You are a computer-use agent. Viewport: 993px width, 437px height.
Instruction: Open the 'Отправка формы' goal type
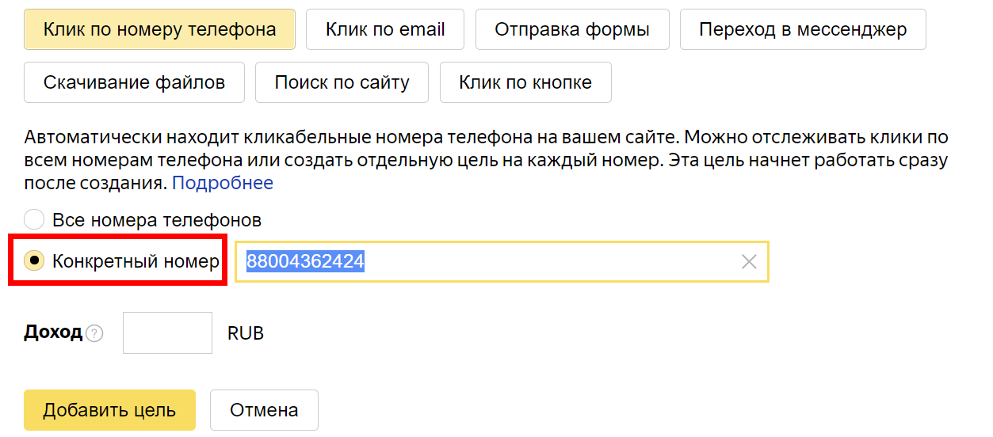click(x=572, y=30)
